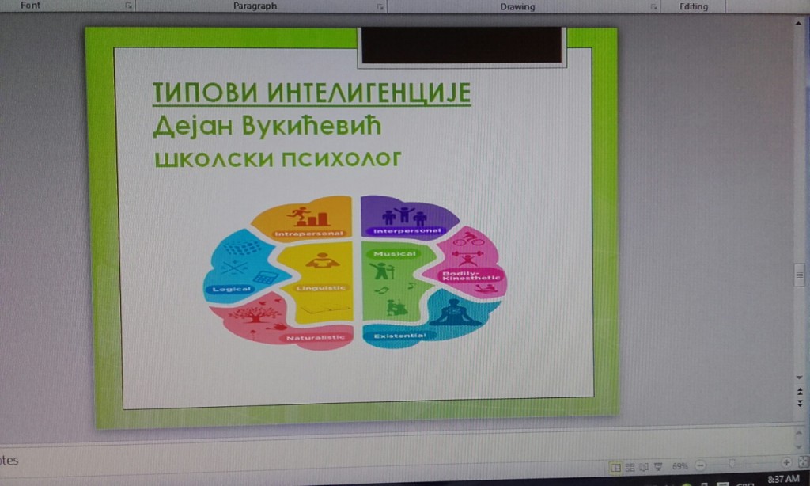
Task: Open the Paragraph dialog launcher
Action: (380, 7)
